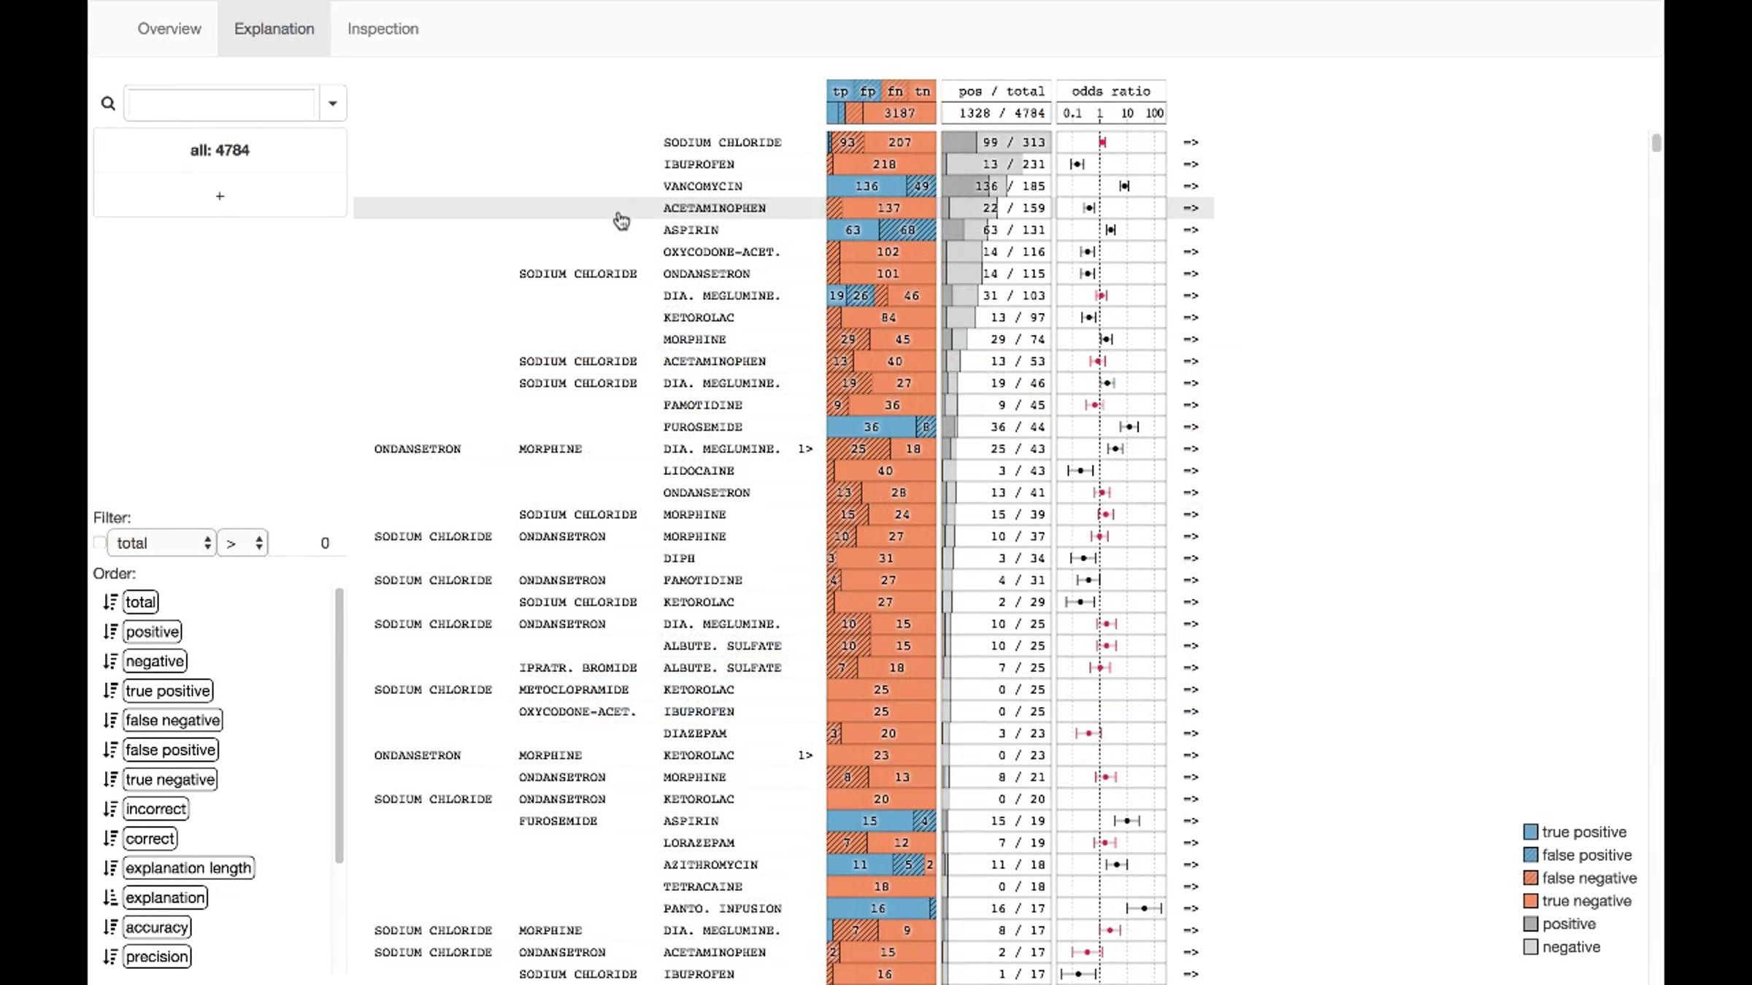Click the filter value input field
The image size is (1752, 985).
pyautogui.click(x=307, y=543)
